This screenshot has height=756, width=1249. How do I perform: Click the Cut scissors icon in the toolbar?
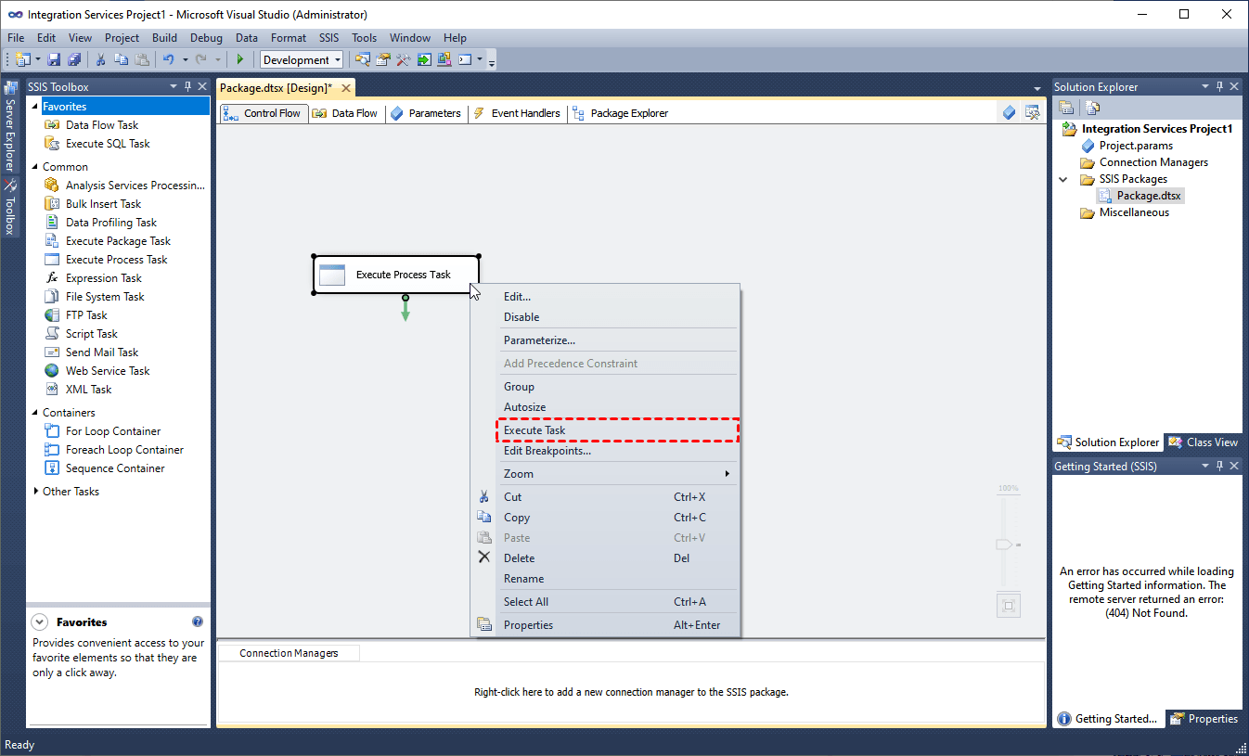[100, 59]
